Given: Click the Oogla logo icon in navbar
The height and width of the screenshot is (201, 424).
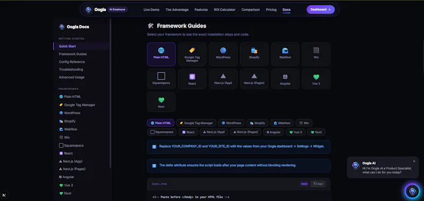Looking at the screenshot, I should [88, 10].
